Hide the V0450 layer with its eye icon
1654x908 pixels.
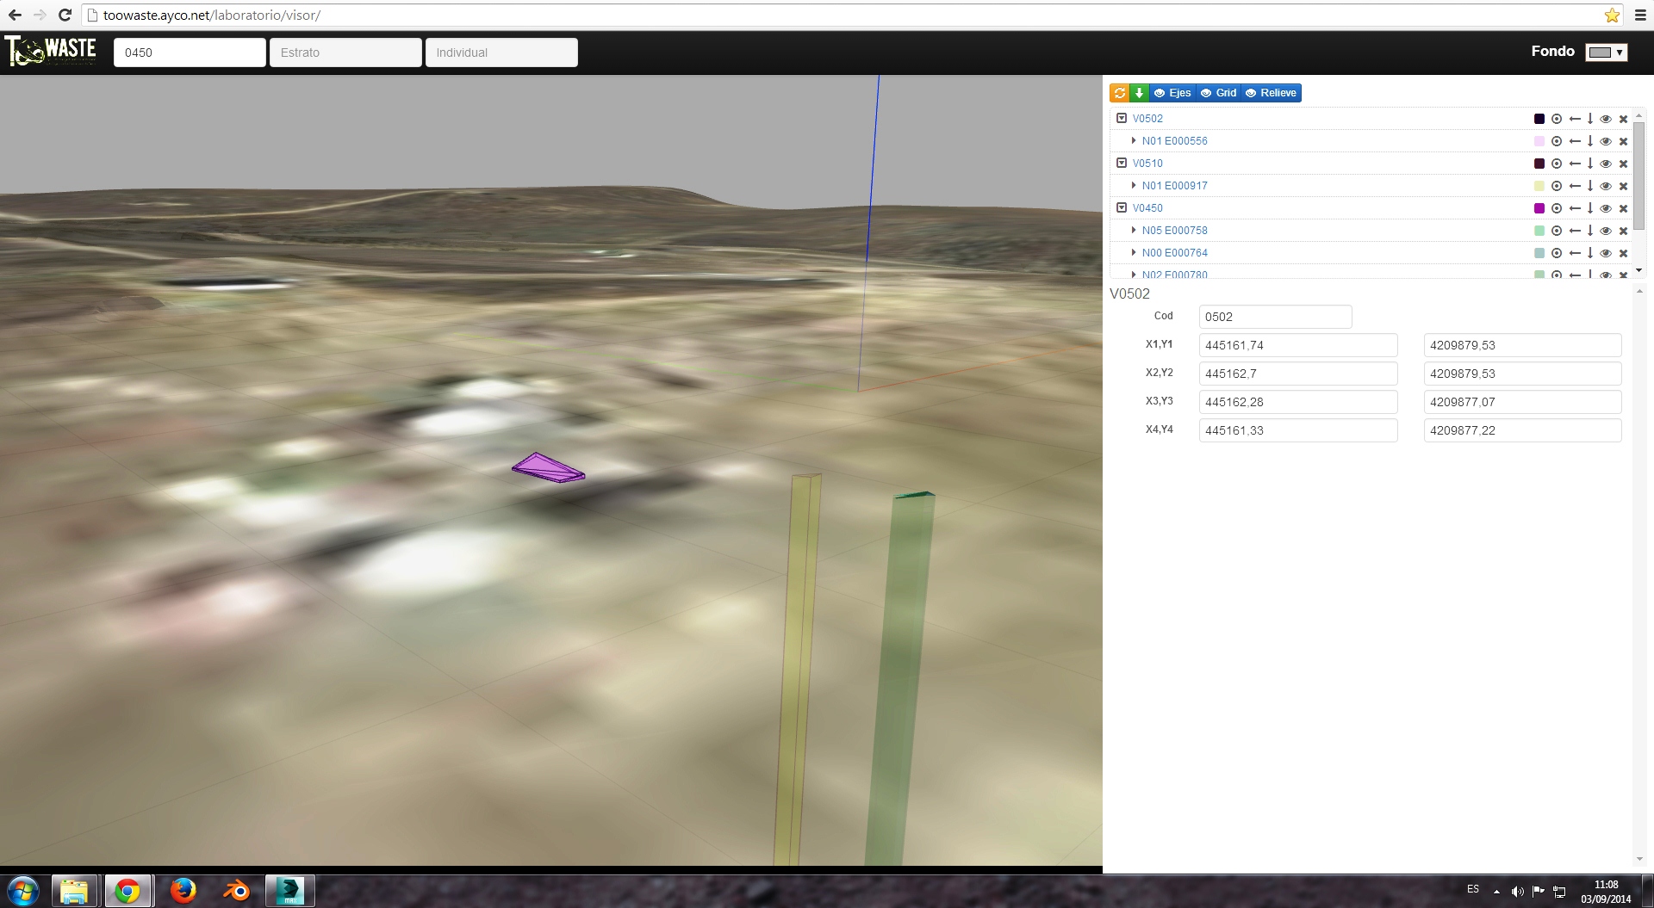click(1606, 208)
